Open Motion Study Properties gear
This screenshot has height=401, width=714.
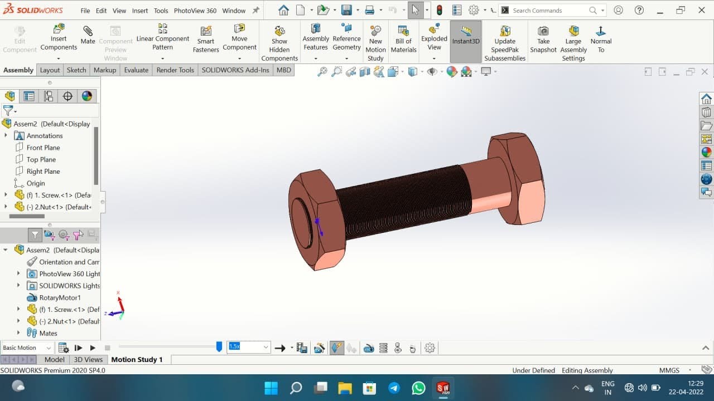(430, 348)
